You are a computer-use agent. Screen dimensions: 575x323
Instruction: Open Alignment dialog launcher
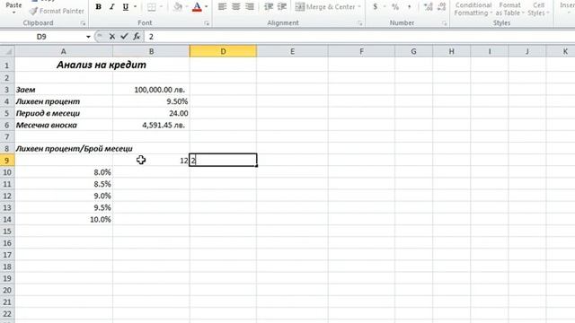[x=359, y=23]
